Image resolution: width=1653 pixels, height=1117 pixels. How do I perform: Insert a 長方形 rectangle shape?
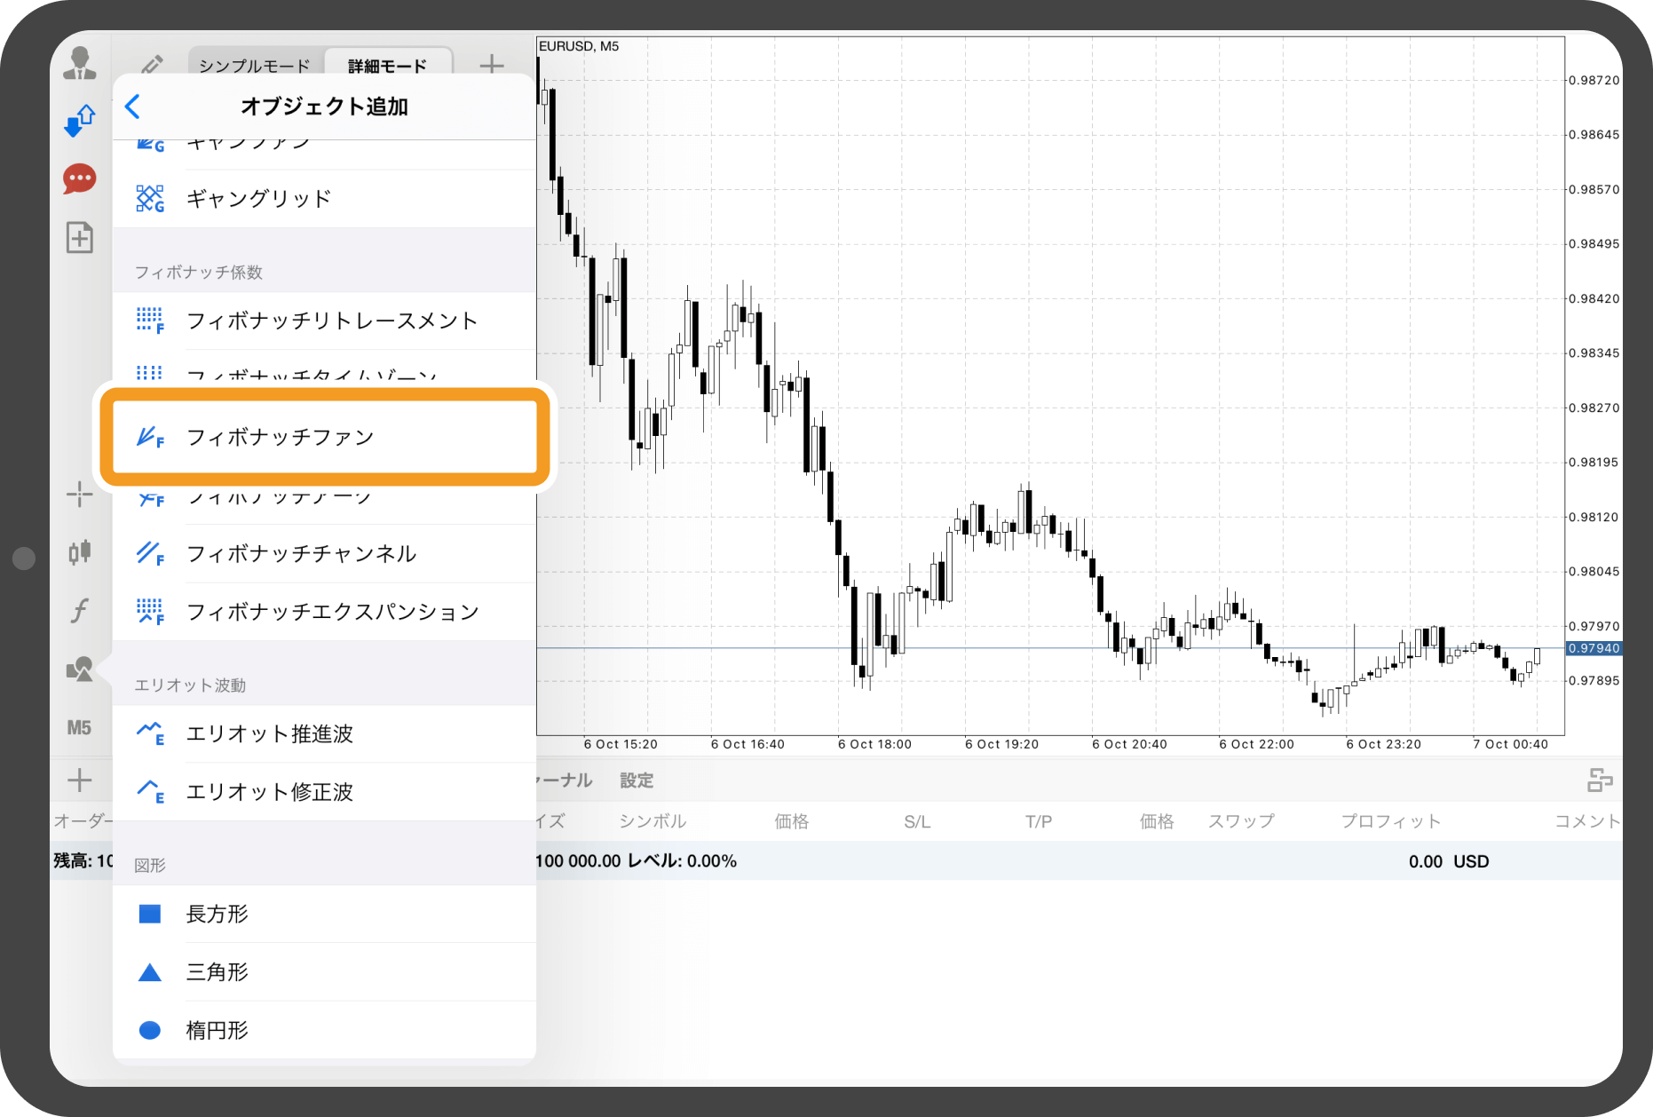pos(217,914)
